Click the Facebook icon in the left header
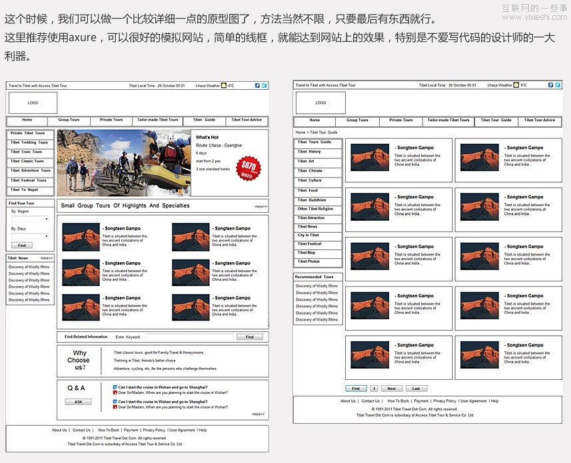571x463 pixels. [x=257, y=86]
